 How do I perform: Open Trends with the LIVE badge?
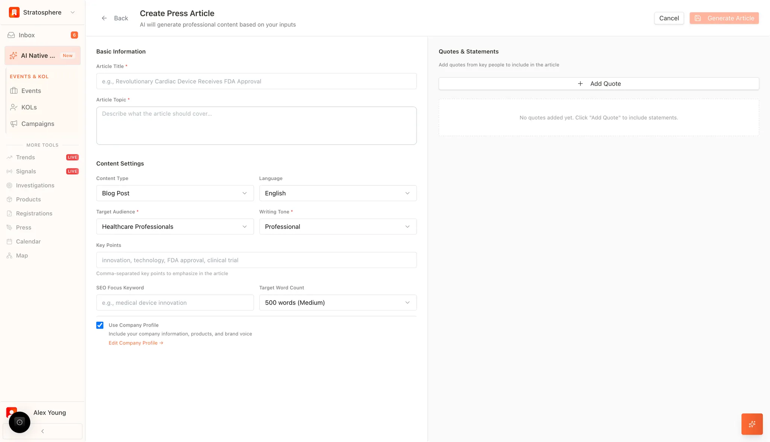pyautogui.click(x=26, y=157)
